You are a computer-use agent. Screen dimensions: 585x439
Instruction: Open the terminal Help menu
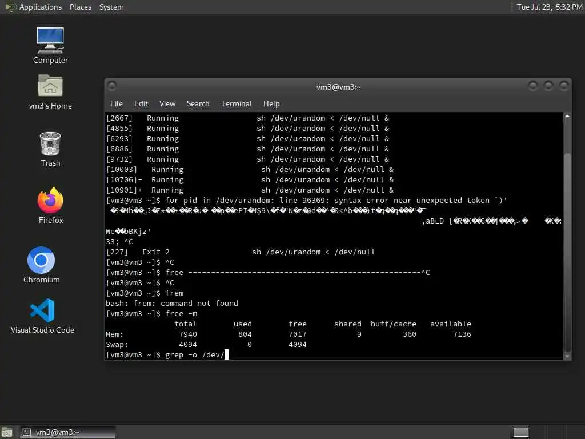coord(271,104)
